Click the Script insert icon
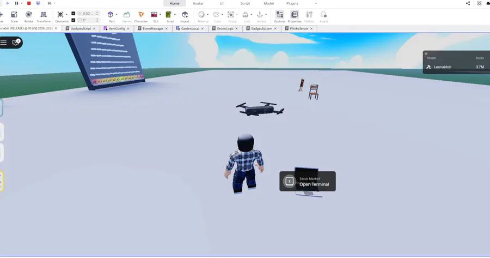Screen dimensions: 490x258 coord(168,14)
